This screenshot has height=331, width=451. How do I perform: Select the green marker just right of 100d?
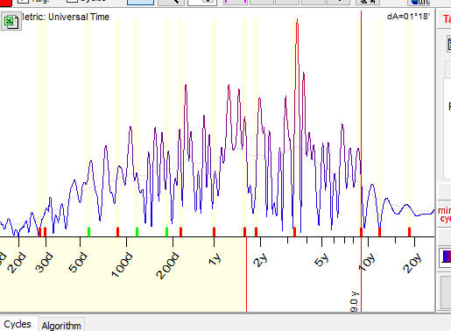[137, 232]
